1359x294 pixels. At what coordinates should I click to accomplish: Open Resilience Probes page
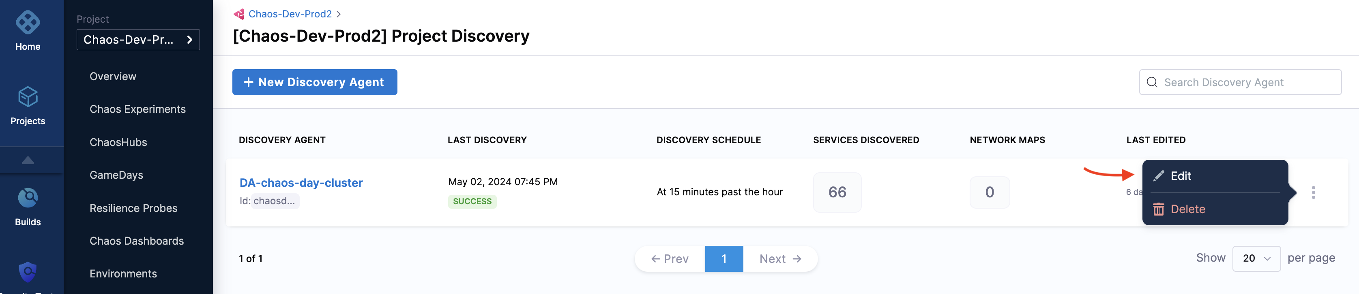133,208
